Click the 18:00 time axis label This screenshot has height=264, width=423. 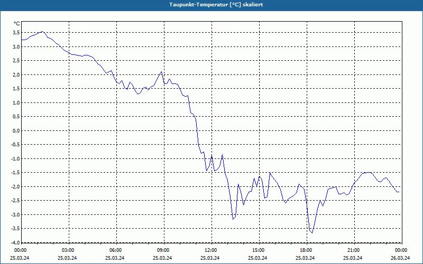pos(306,250)
